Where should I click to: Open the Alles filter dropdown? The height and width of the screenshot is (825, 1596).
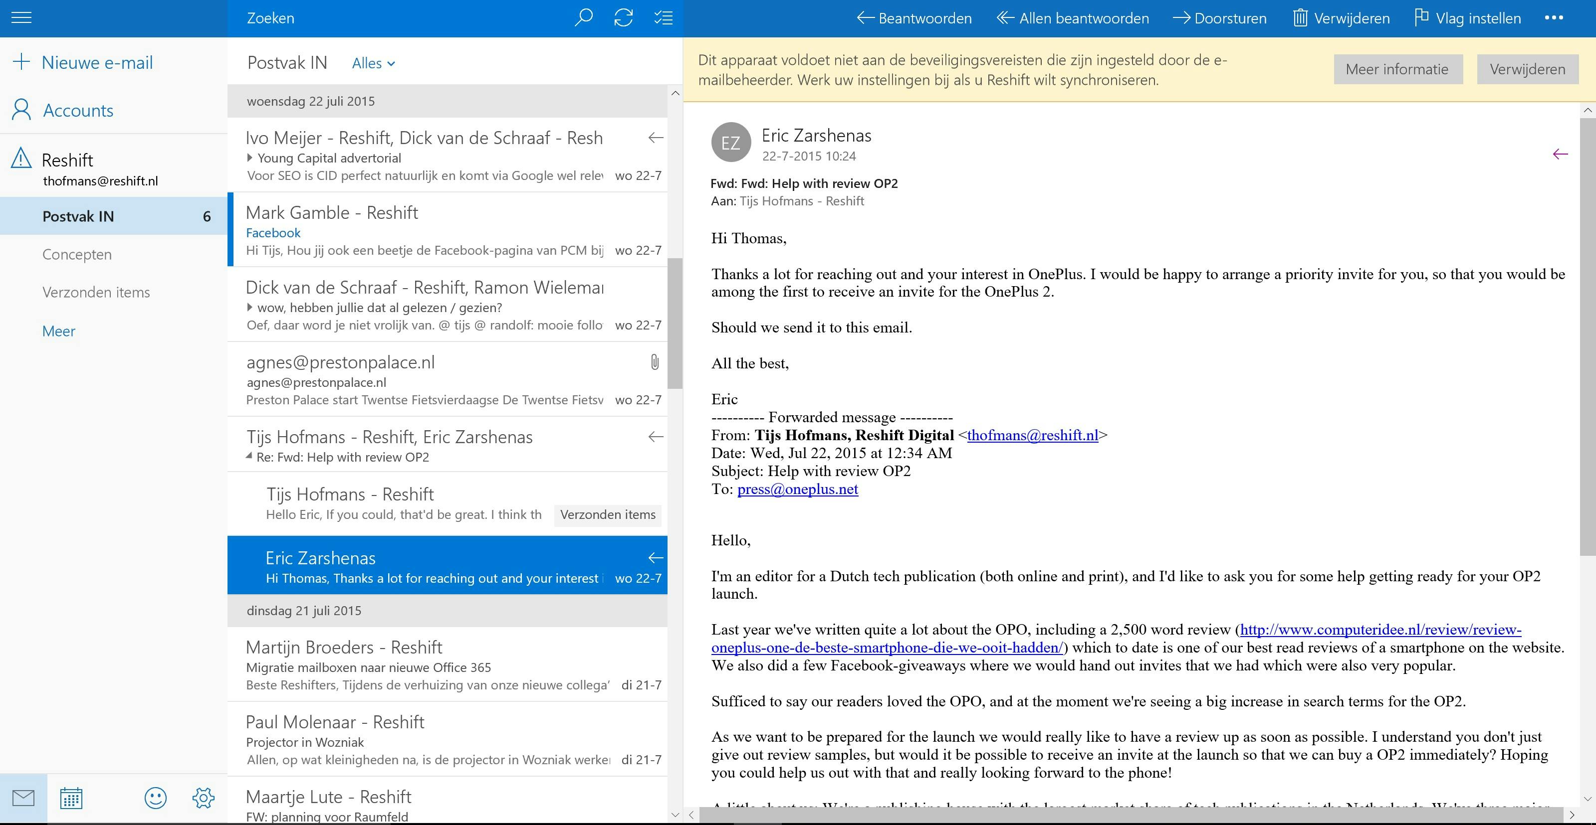coord(374,63)
